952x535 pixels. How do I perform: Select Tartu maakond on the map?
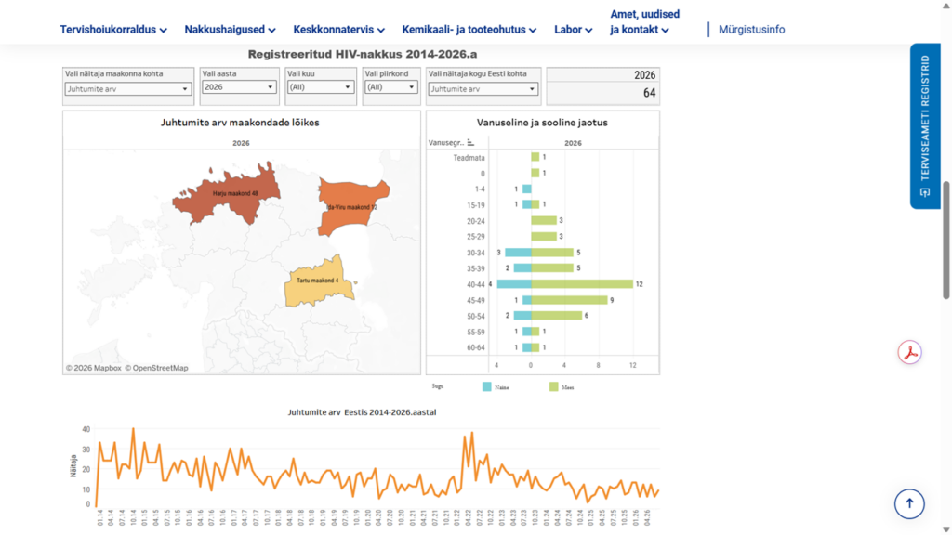(x=318, y=282)
